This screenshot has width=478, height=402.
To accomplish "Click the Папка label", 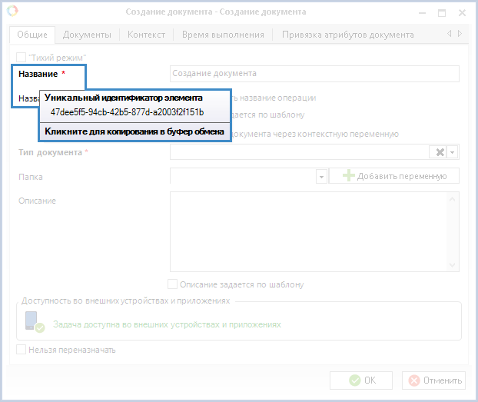I will click(x=31, y=177).
